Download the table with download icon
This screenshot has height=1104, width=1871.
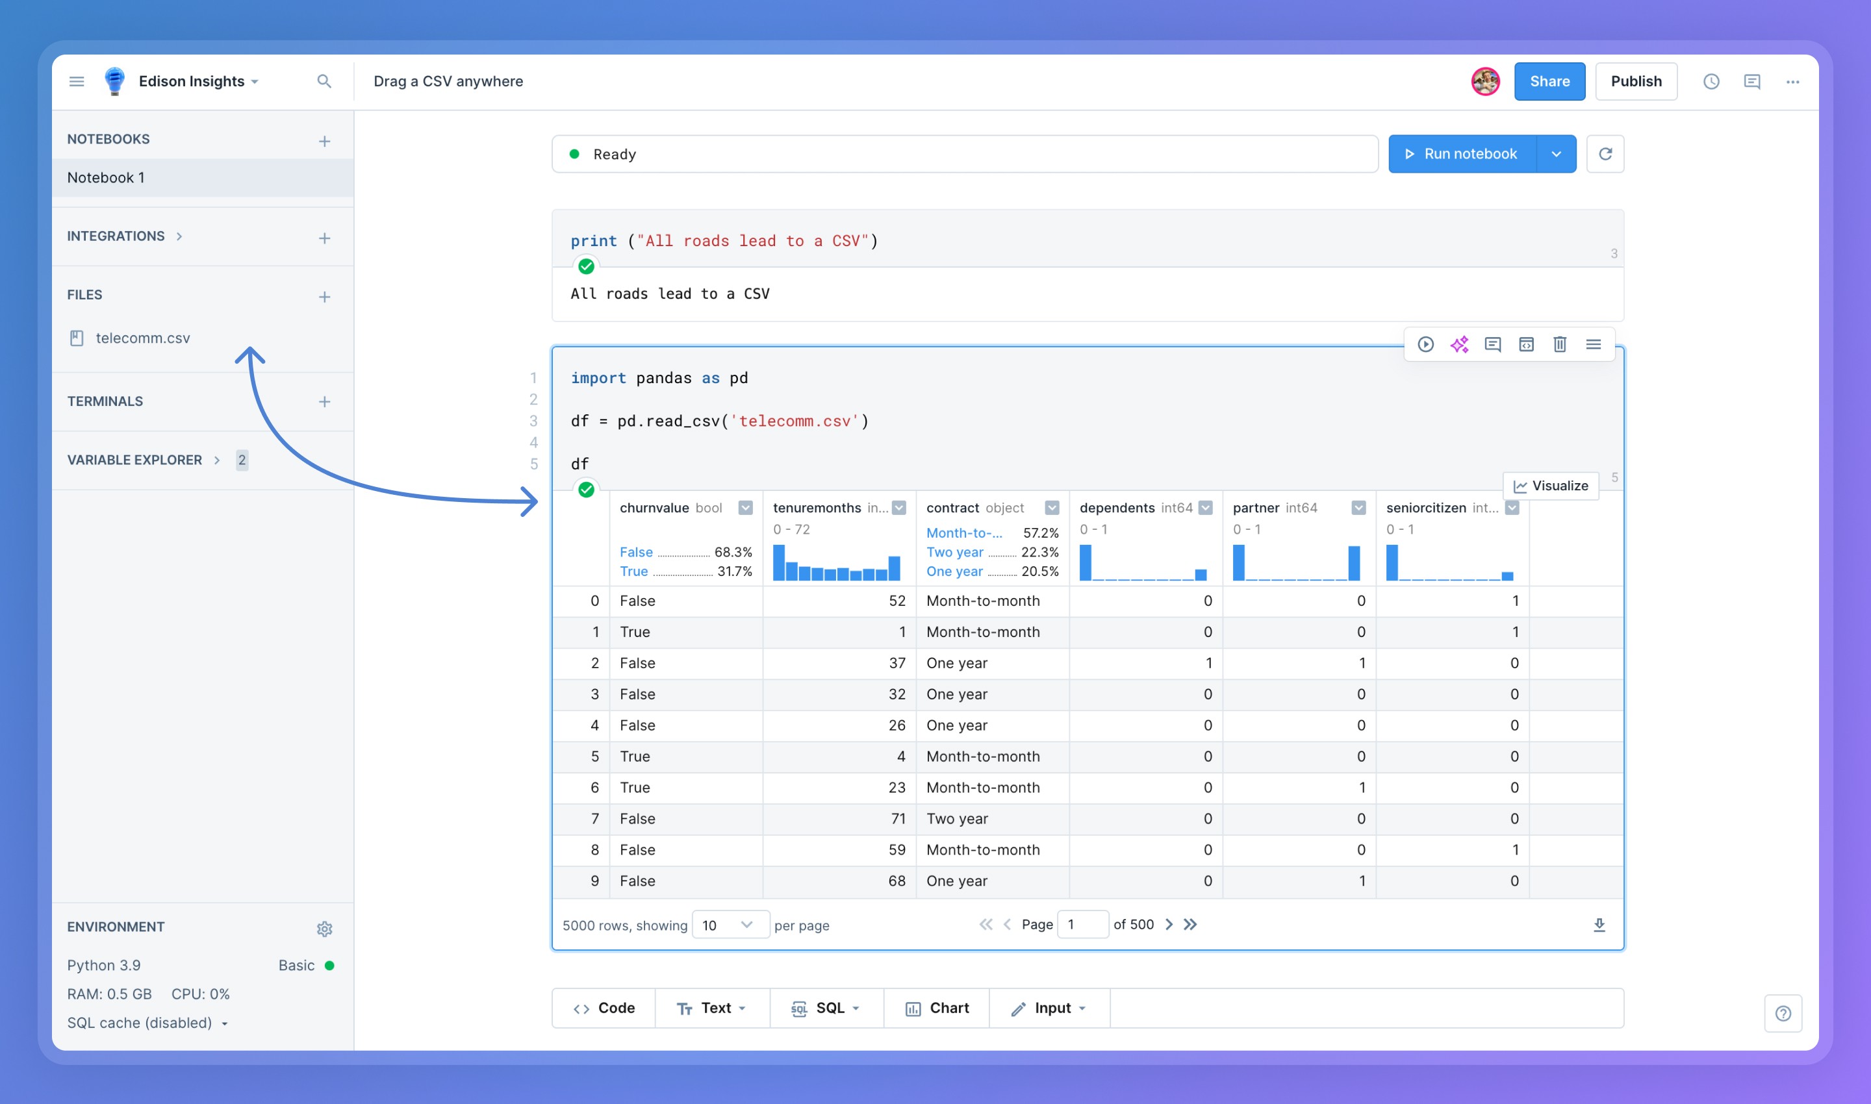pyautogui.click(x=1599, y=925)
